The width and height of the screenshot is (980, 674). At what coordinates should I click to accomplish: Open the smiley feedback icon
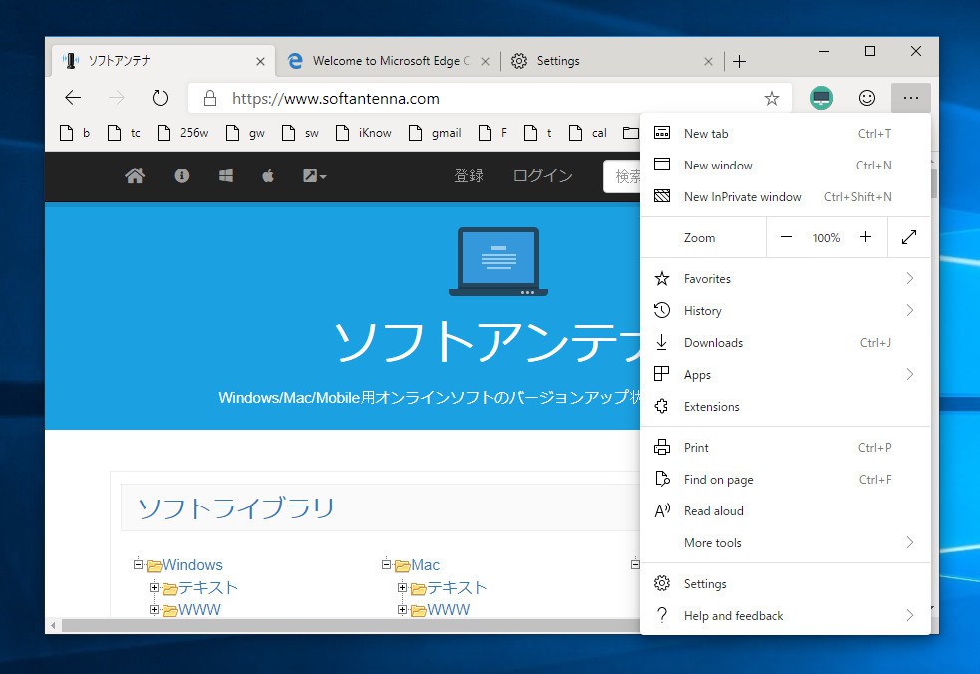867,98
